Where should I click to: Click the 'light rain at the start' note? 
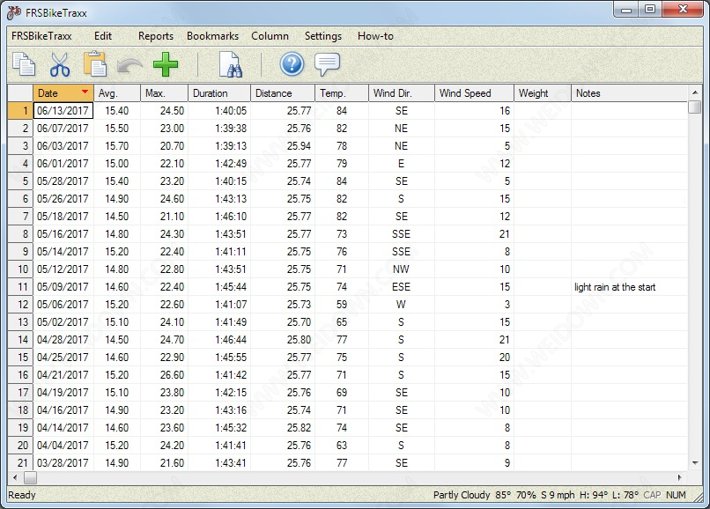point(615,287)
